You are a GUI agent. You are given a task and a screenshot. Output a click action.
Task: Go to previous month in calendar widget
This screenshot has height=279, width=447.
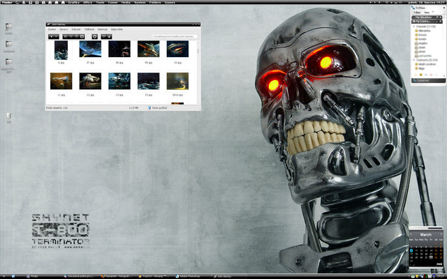(411, 234)
